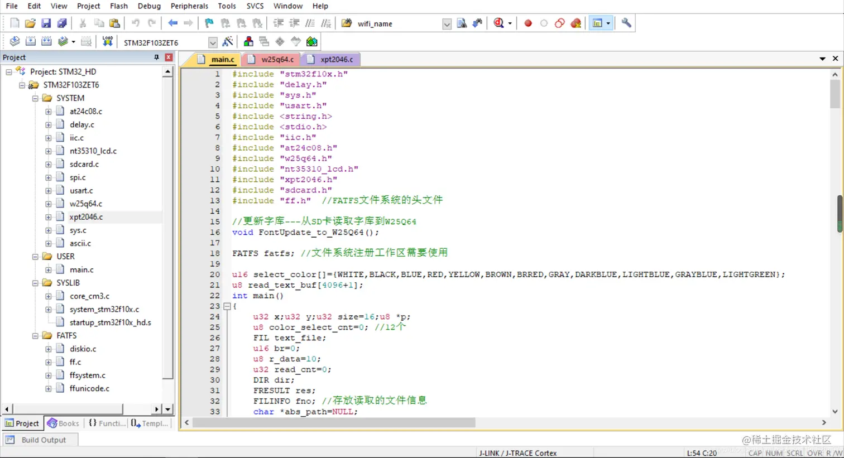
Task: Switch to the Functions panel tab
Action: click(107, 423)
